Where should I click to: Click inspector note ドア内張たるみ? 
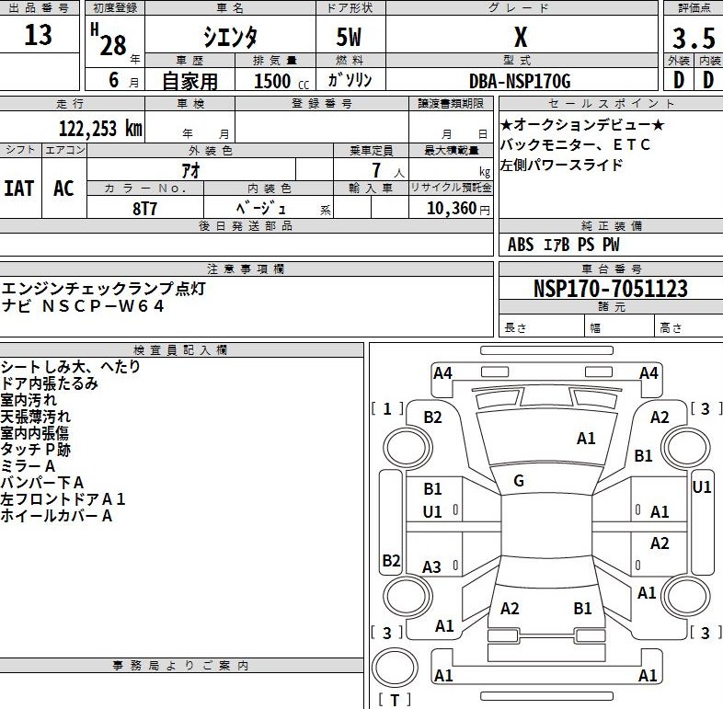pos(50,383)
